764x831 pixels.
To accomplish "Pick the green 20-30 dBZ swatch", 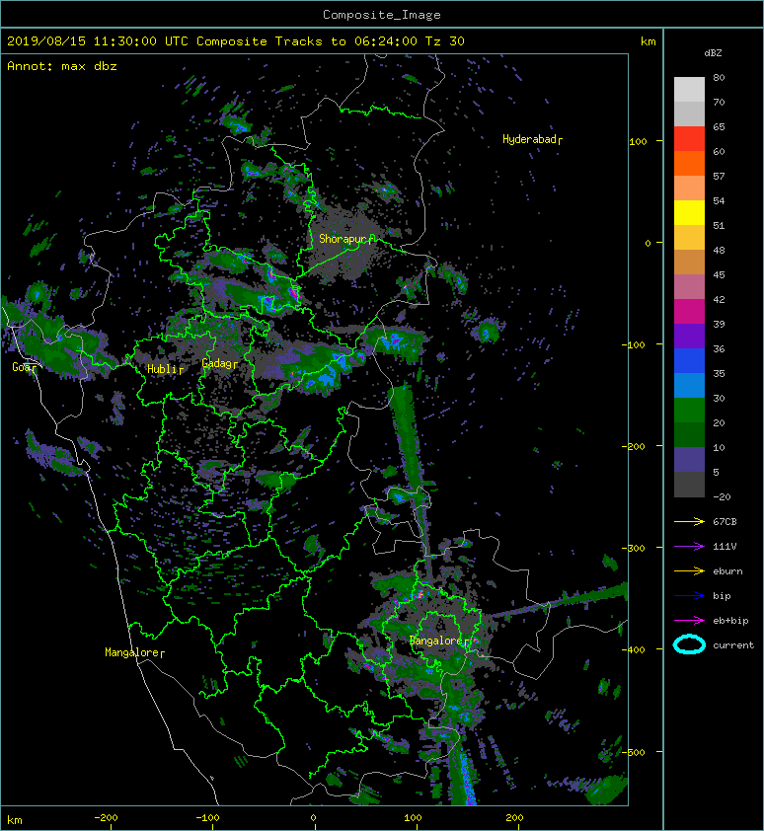I will (689, 410).
